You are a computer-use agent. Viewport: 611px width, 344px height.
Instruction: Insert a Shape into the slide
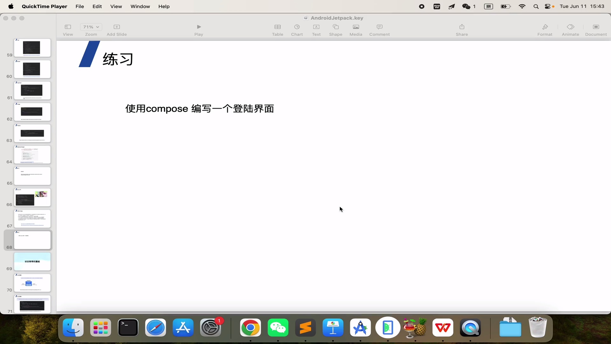pos(335,30)
